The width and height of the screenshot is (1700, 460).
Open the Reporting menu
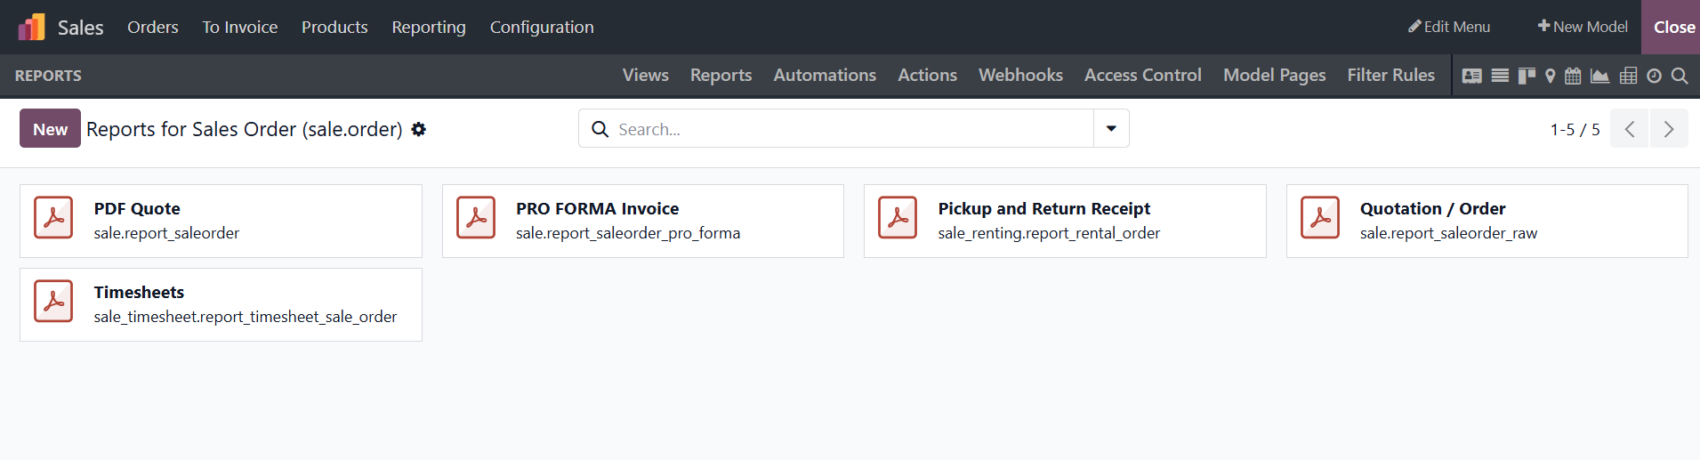click(429, 27)
